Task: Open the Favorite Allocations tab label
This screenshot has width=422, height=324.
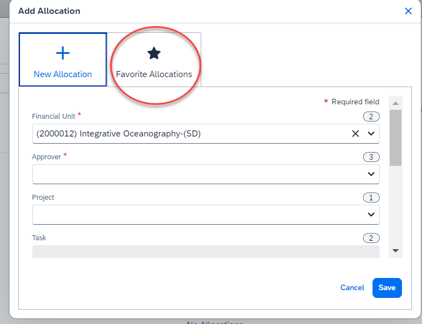Action: point(154,74)
